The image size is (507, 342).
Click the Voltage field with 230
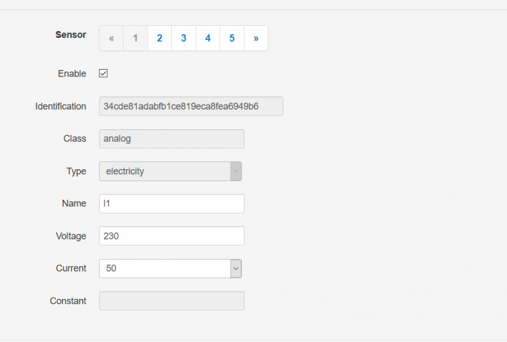172,236
